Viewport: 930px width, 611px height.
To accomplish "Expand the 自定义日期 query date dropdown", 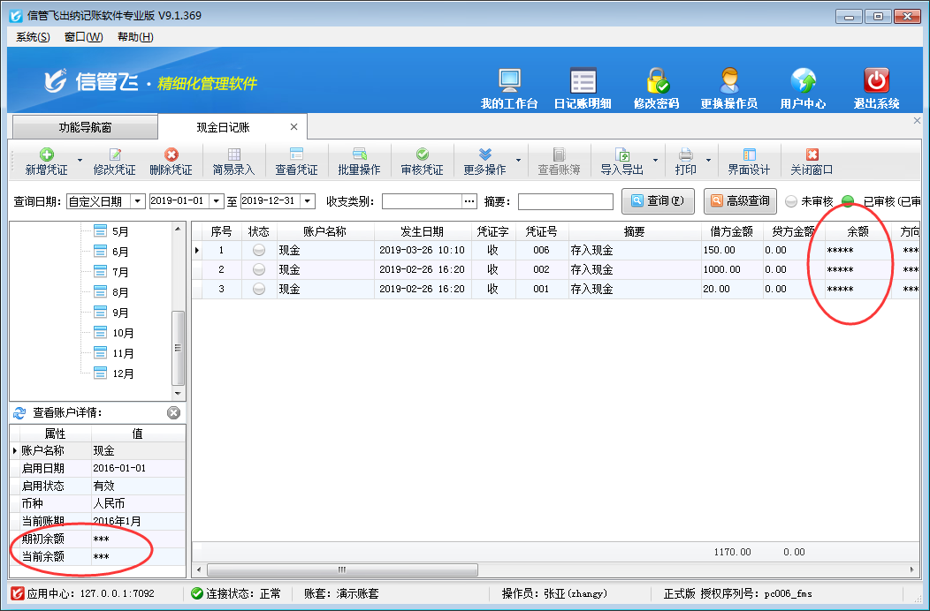I will pyautogui.click(x=137, y=201).
